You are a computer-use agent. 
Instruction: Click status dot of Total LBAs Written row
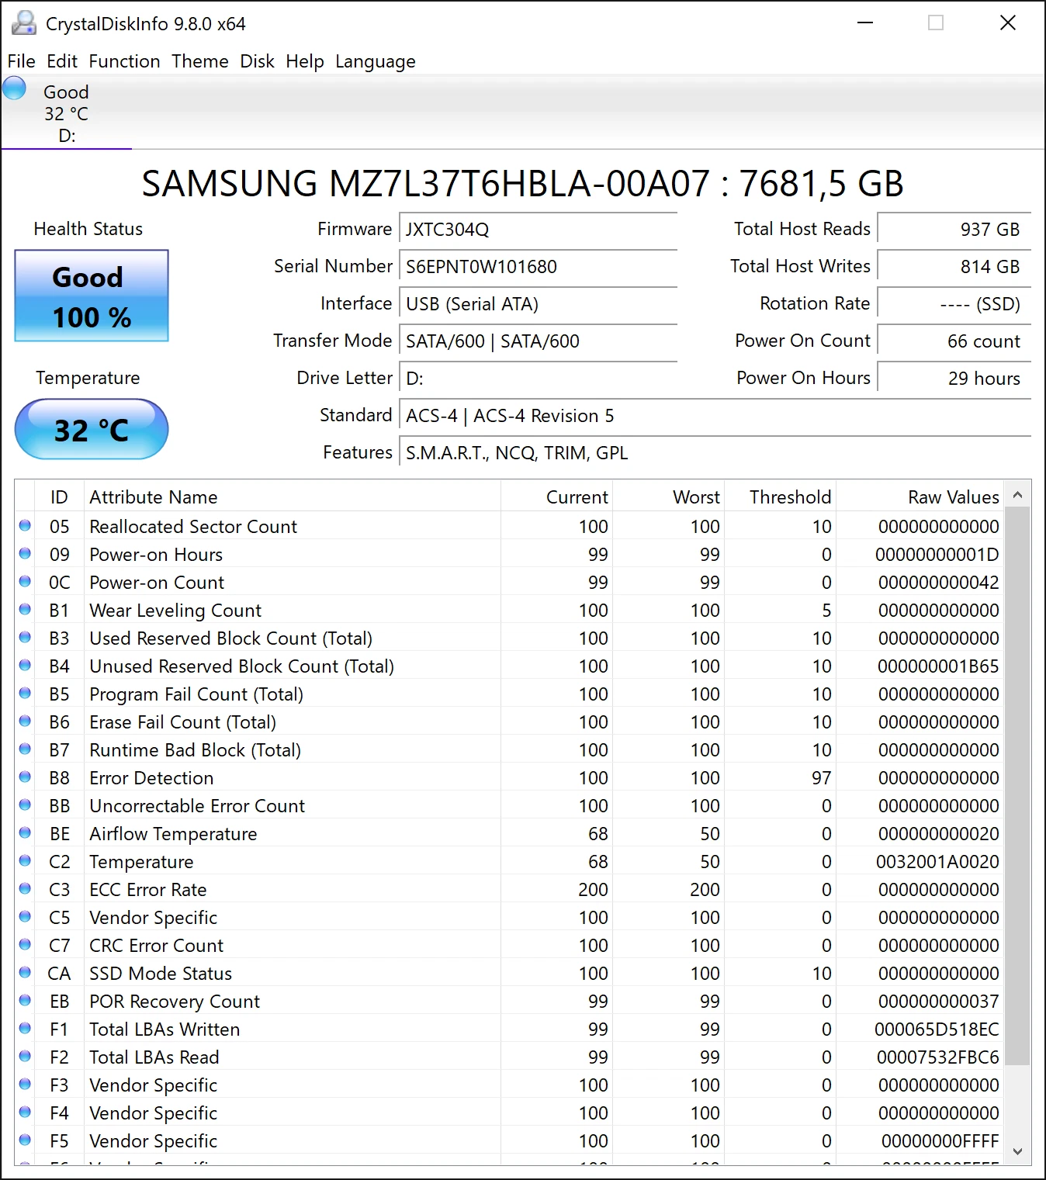coord(25,1028)
